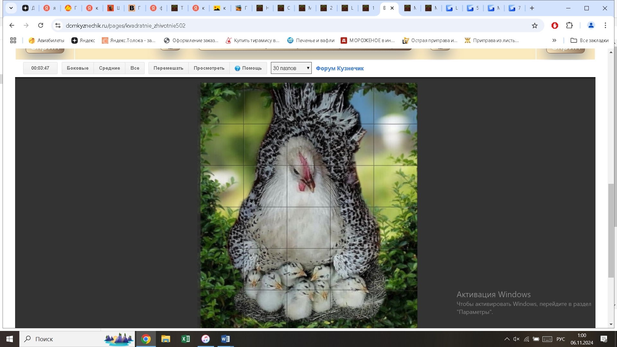Switch to the last tab labeled 7
617x347 pixels.
(515, 8)
